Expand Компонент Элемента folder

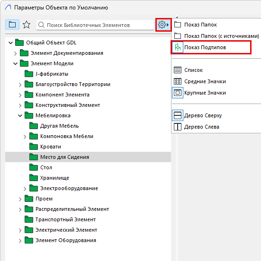coord(20,95)
